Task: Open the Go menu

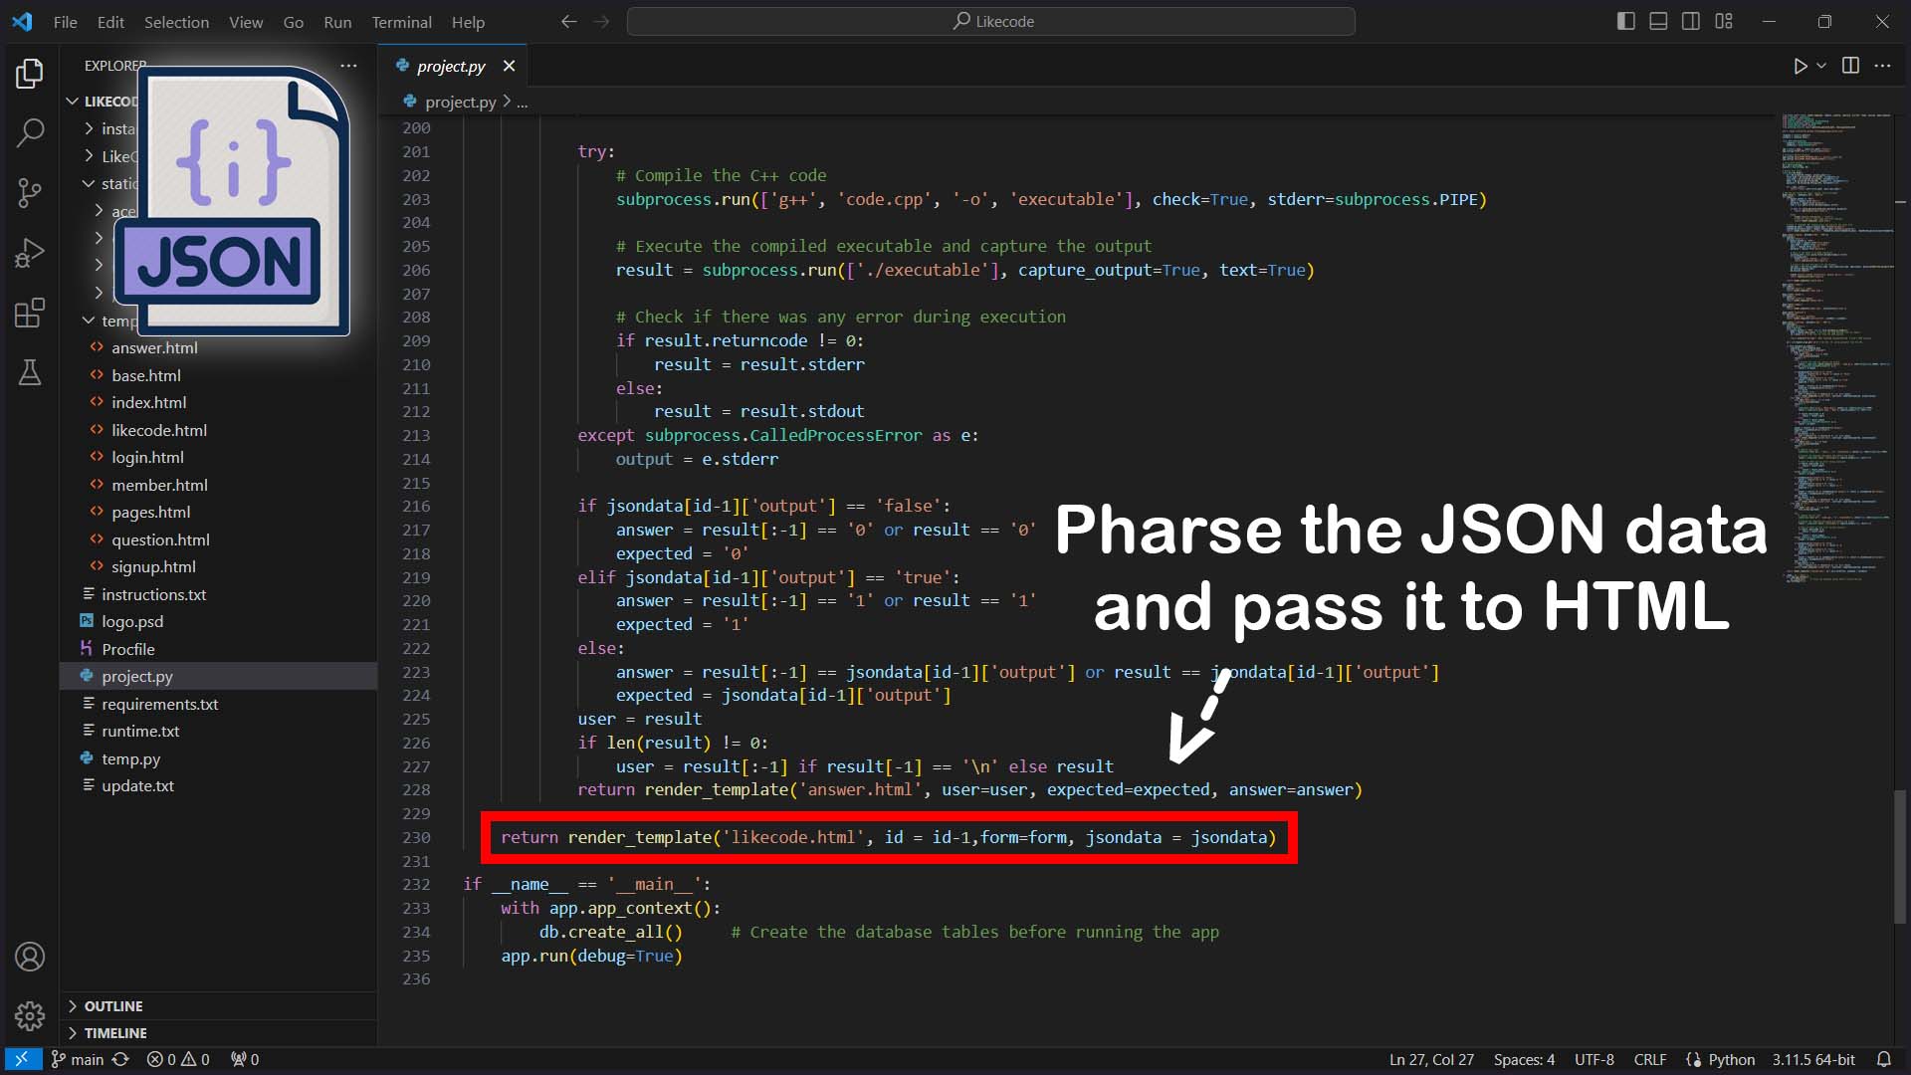Action: [x=293, y=22]
